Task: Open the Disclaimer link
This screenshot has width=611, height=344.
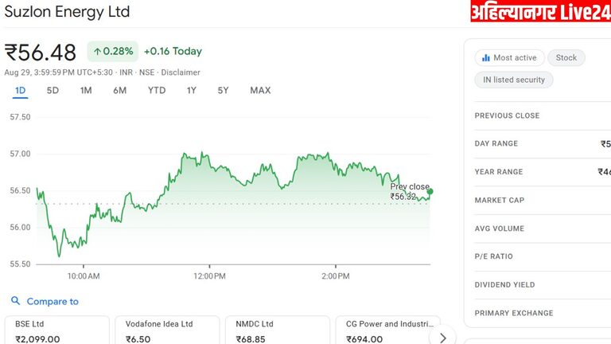Action: (x=181, y=72)
